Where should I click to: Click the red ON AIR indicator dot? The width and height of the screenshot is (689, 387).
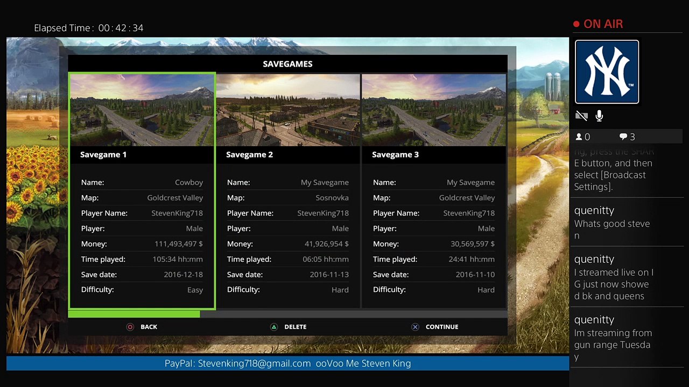click(x=576, y=24)
